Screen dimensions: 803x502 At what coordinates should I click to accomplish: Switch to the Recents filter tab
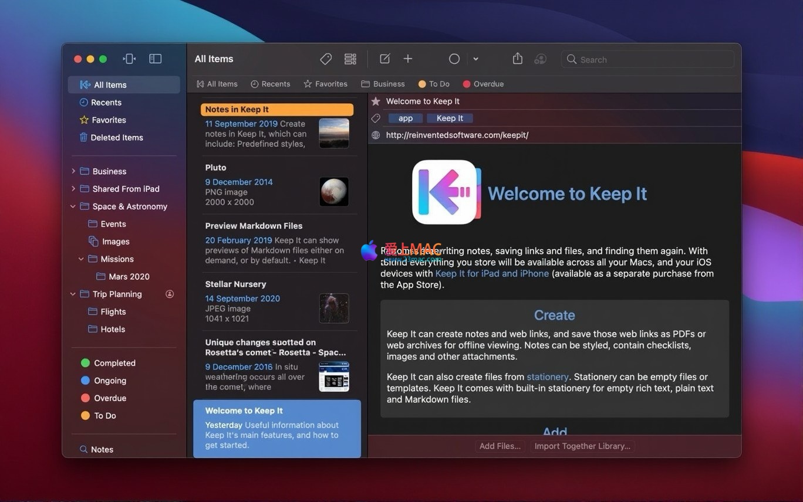(x=270, y=84)
